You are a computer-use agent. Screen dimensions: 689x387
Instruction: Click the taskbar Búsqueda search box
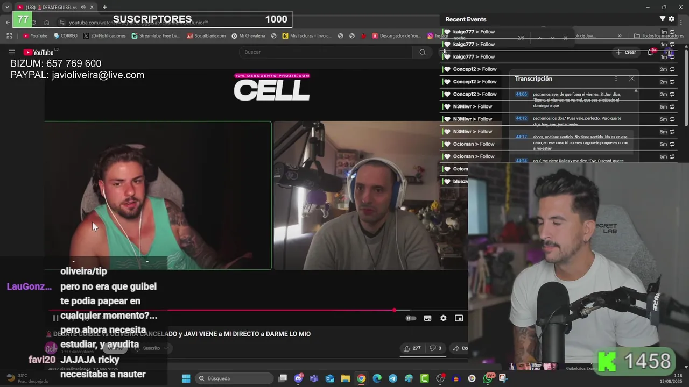click(x=233, y=378)
